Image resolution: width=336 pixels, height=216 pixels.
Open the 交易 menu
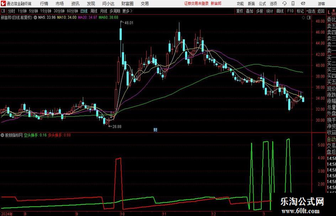[145, 4]
